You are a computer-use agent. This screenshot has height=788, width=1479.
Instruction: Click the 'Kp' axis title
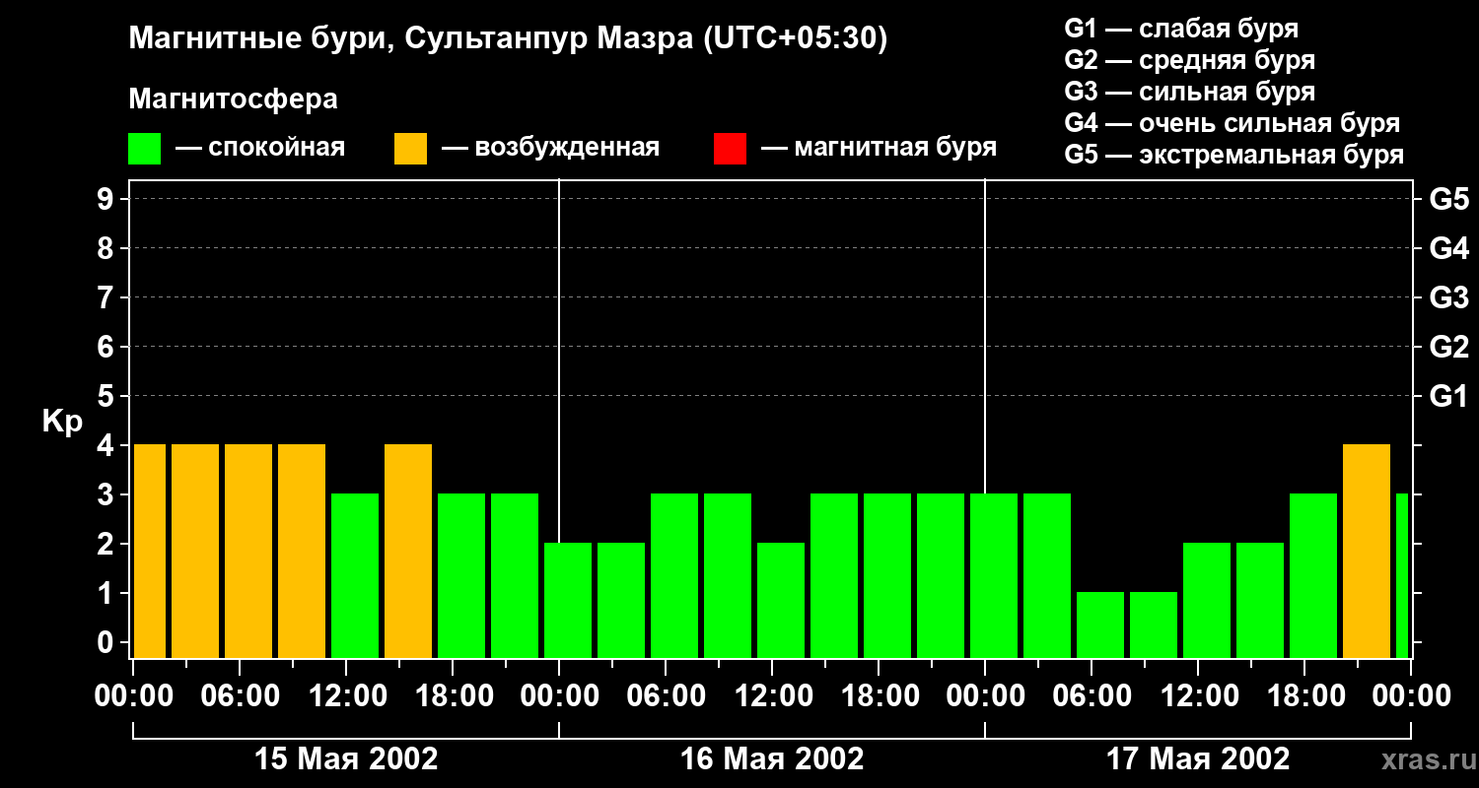pos(62,422)
